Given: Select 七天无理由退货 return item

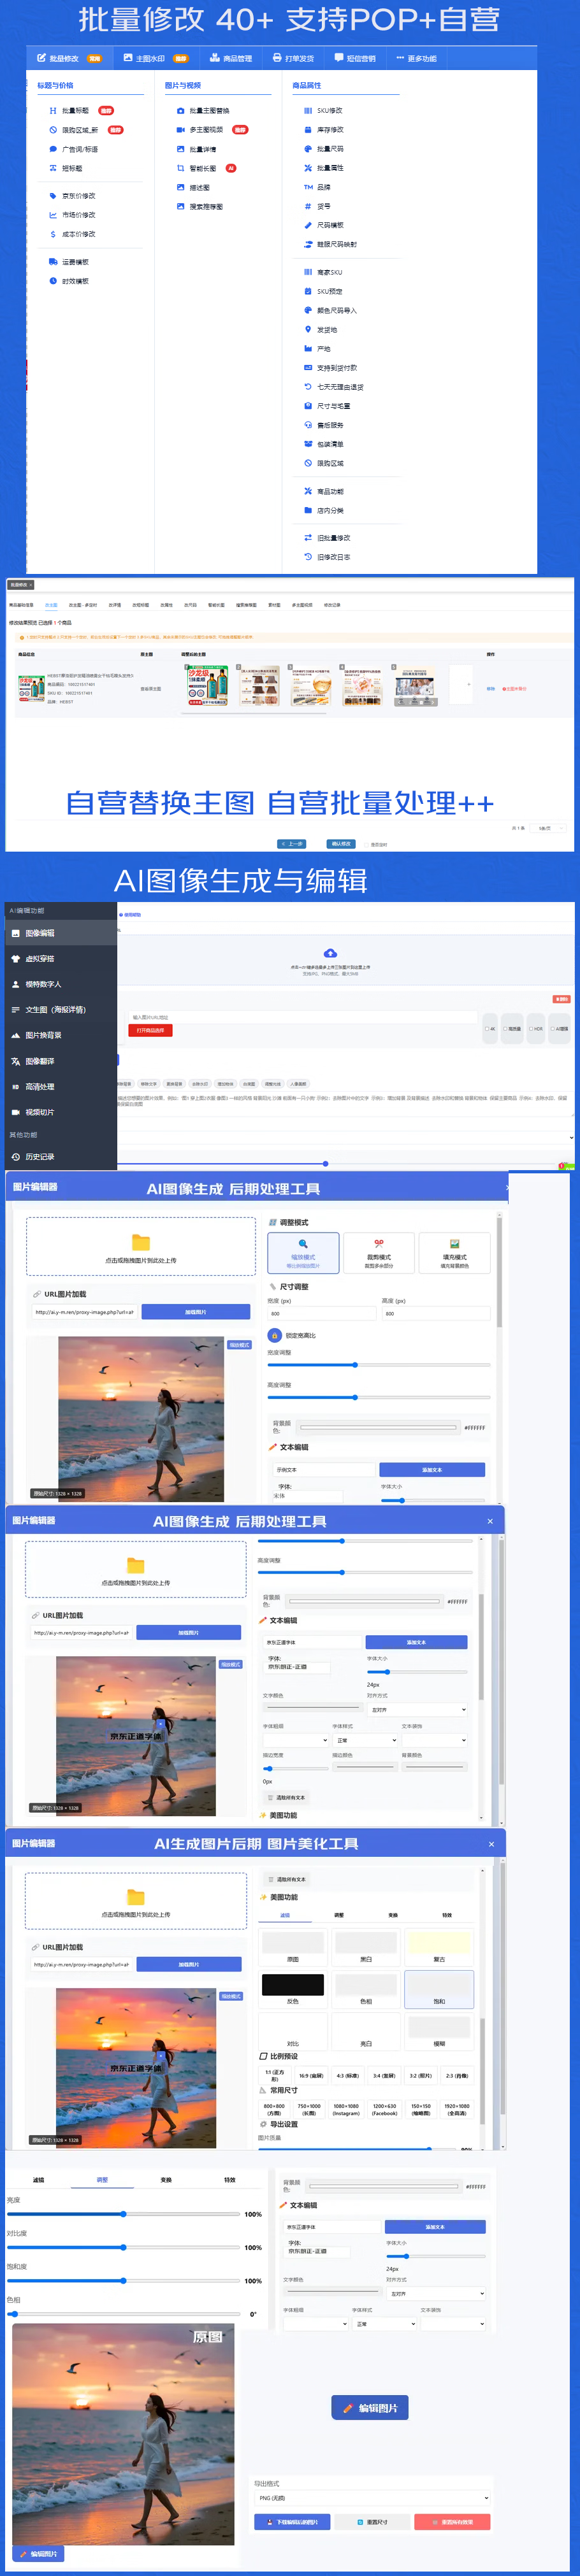Looking at the screenshot, I should [x=334, y=387].
